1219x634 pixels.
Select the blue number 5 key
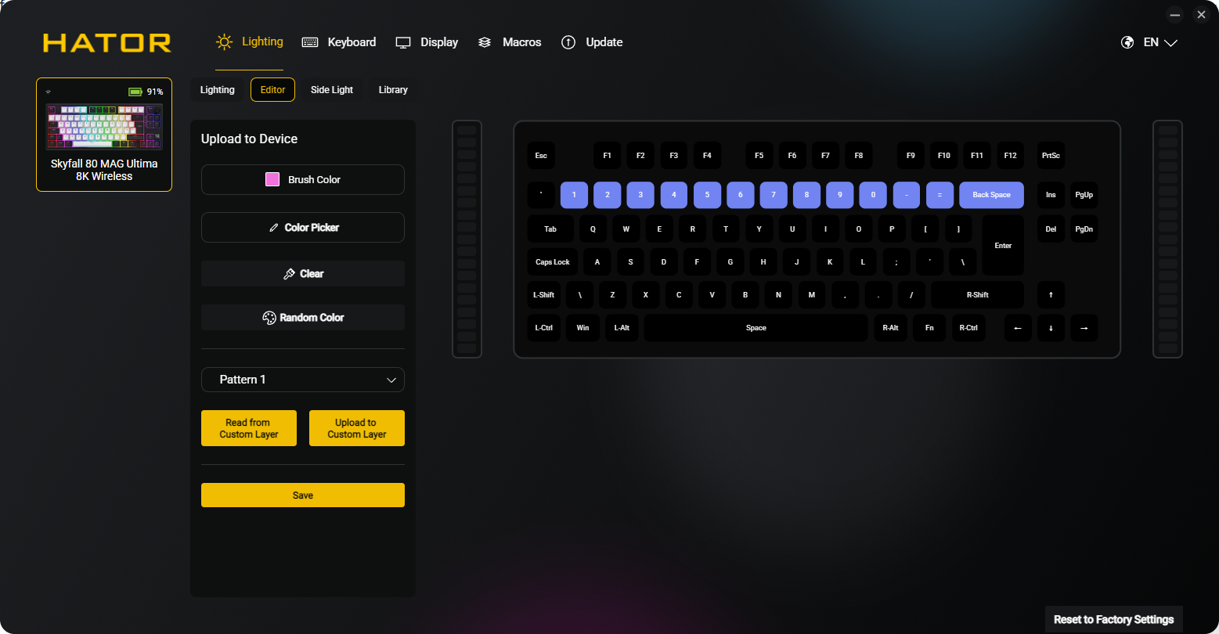(x=707, y=195)
